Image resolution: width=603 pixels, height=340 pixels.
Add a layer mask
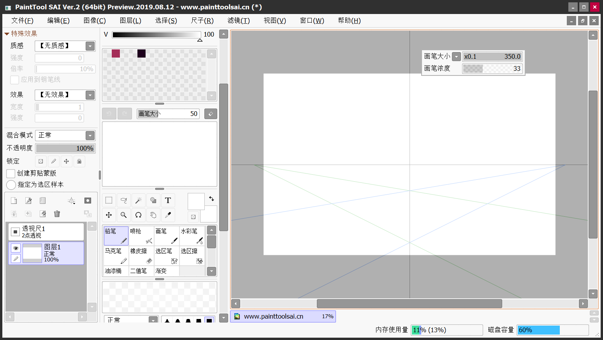click(x=88, y=200)
